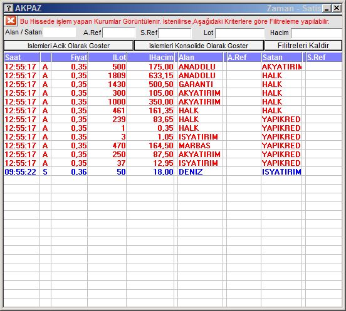Viewport: 346px width, 311px height.
Task: Click Filitreleri Kaldir button
Action: (303, 46)
